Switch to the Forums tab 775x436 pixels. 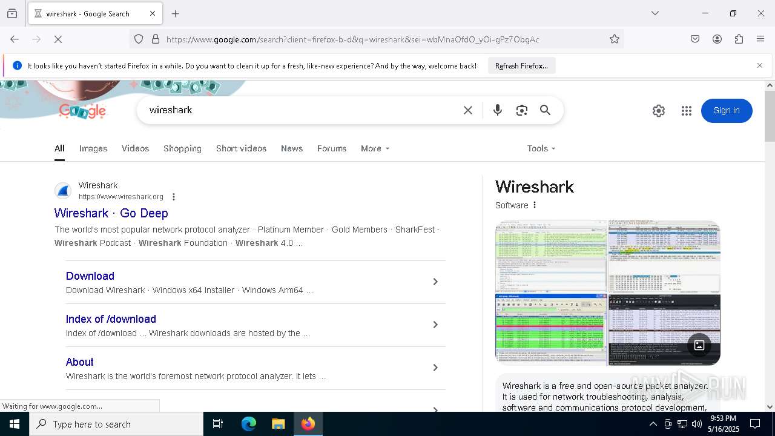pyautogui.click(x=332, y=148)
